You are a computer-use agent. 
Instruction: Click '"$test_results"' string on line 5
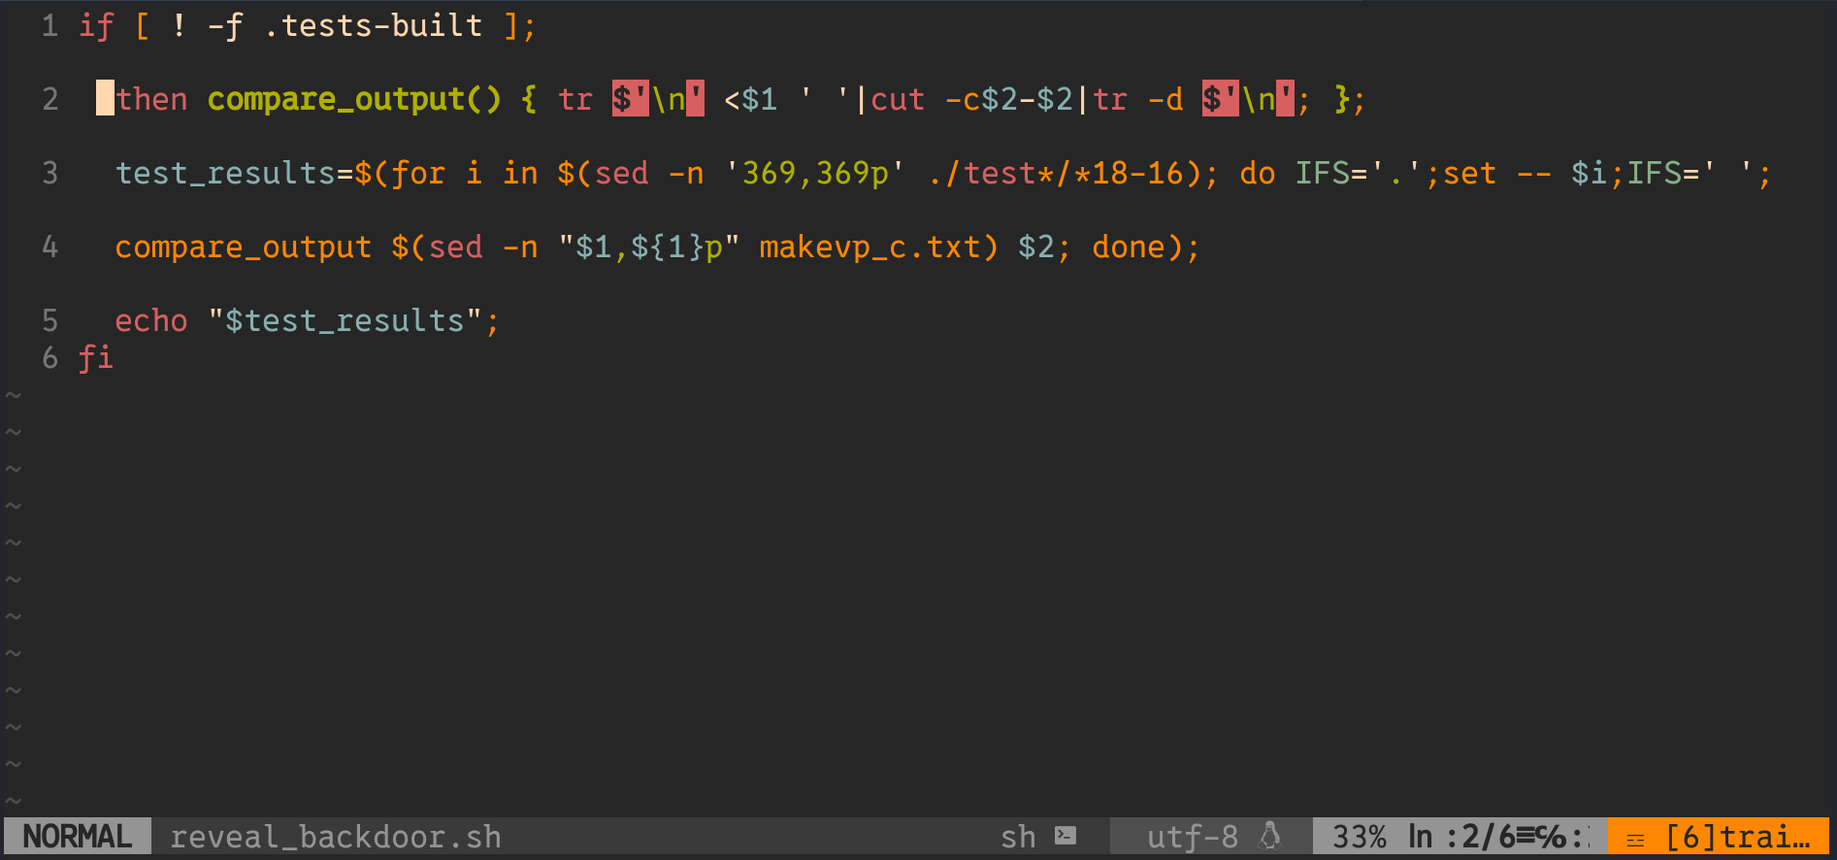pyautogui.click(x=344, y=321)
